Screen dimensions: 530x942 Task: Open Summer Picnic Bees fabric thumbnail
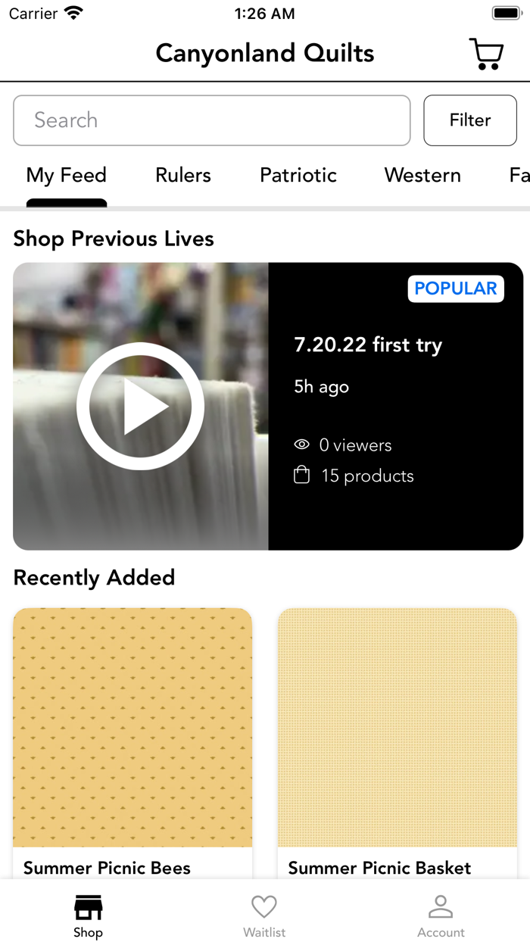(132, 728)
